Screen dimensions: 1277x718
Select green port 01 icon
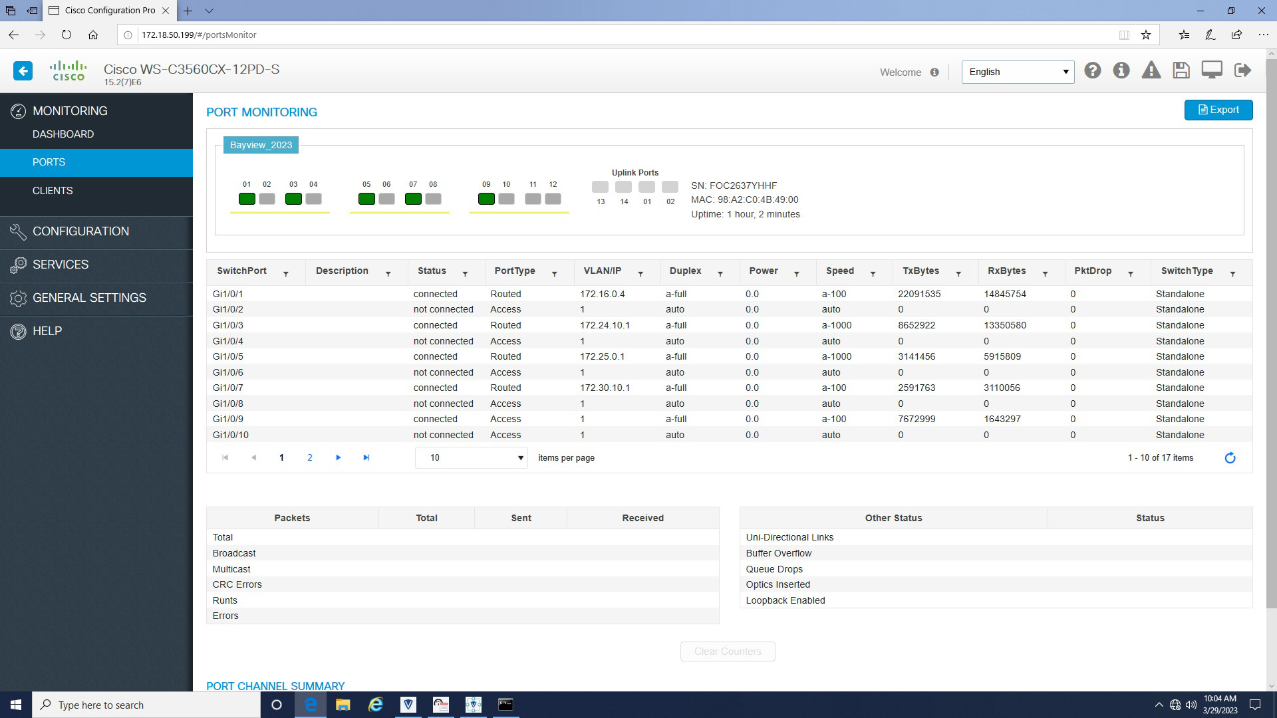point(247,199)
